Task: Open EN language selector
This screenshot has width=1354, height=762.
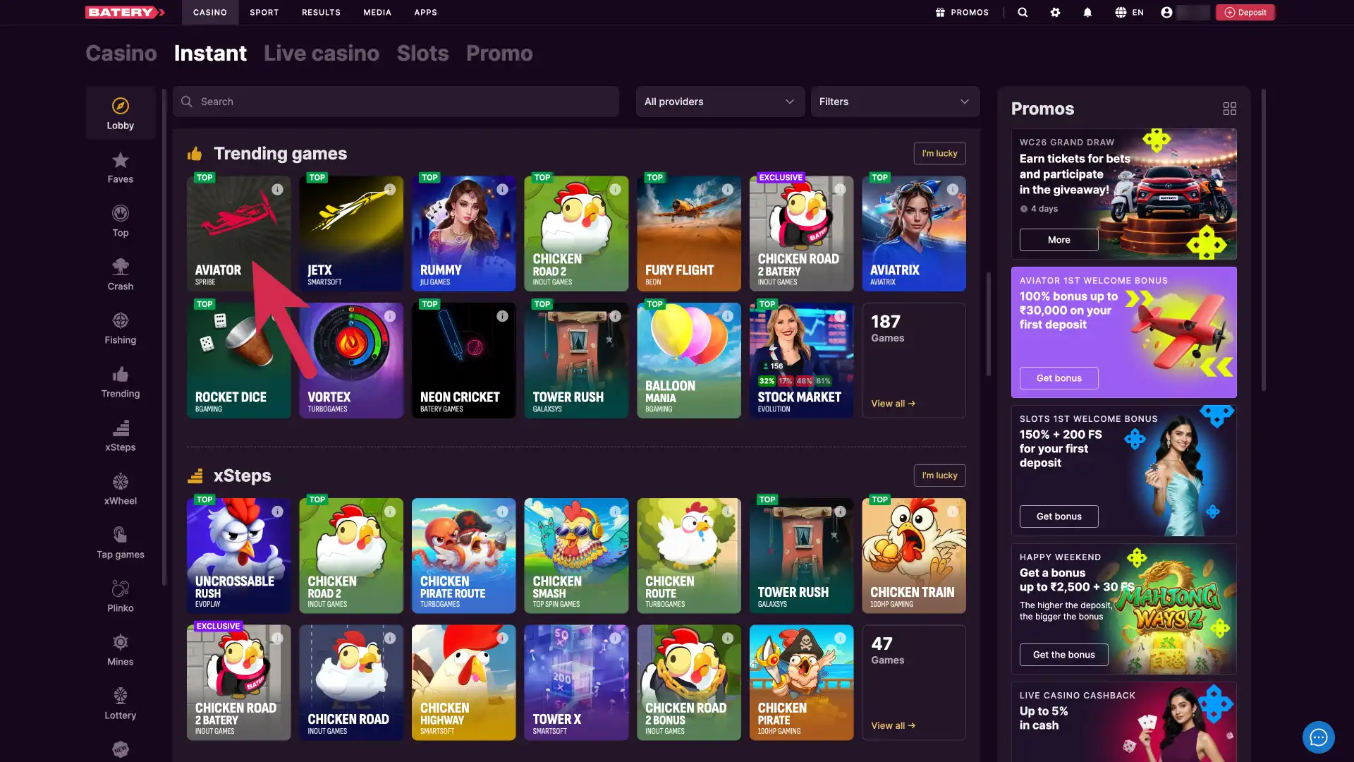Action: [x=1129, y=12]
